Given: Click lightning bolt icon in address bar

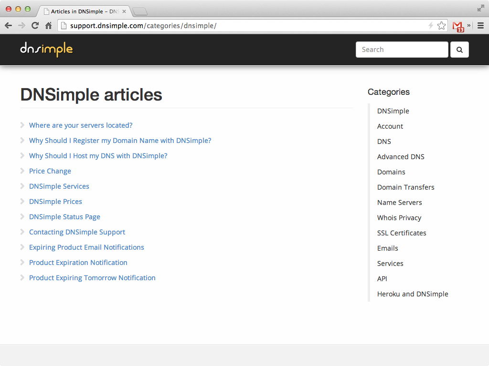Looking at the screenshot, I should point(431,26).
